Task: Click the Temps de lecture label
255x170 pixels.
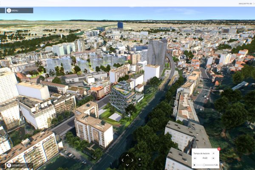Action: [201, 153]
